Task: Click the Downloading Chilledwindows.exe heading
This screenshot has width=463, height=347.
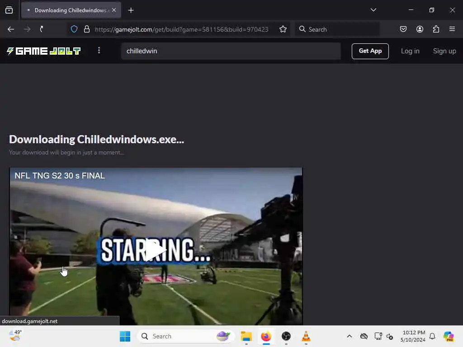Action: tap(97, 140)
